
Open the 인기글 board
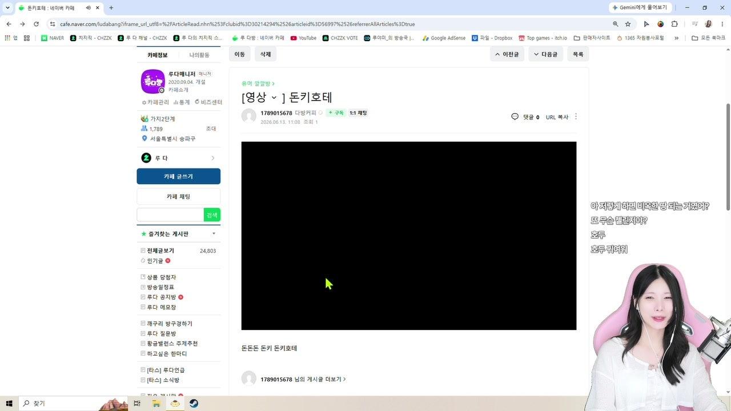[155, 261]
